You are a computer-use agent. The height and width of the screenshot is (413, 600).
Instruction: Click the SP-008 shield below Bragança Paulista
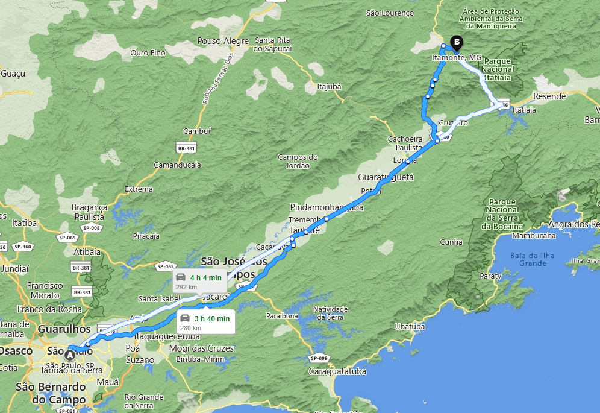[91, 228]
